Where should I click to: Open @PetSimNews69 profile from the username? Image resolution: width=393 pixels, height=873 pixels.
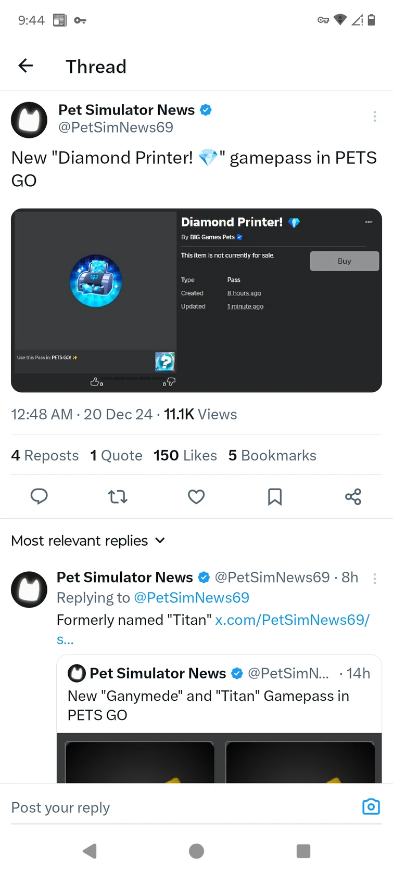pyautogui.click(x=117, y=127)
